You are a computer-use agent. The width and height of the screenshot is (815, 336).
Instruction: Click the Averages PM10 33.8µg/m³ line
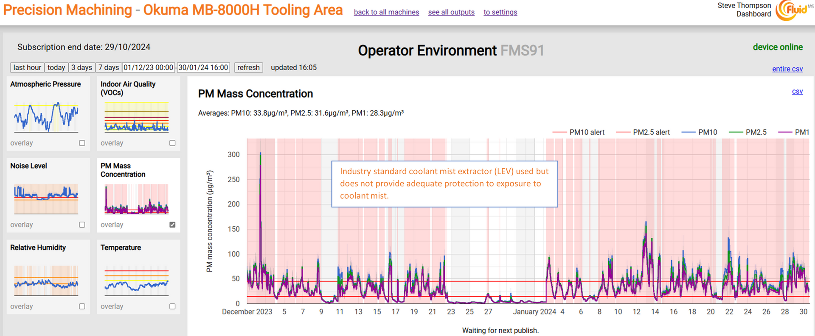click(x=301, y=113)
